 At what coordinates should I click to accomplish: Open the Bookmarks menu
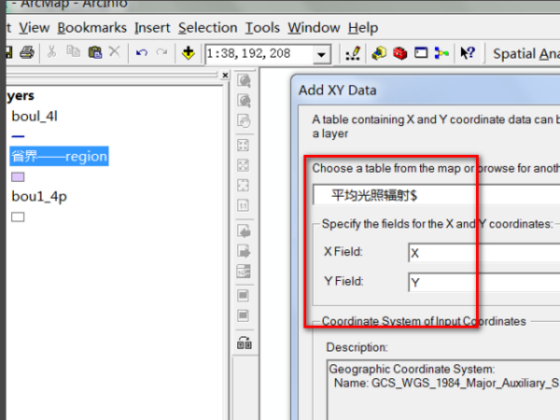click(91, 28)
